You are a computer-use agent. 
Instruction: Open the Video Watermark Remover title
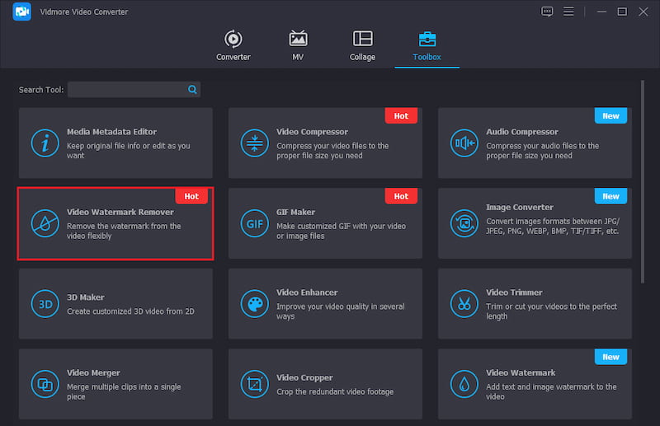120,212
